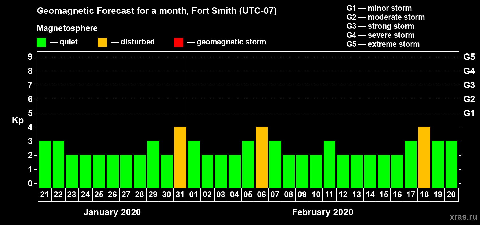Click the G3 label on right axis
480x225 pixels.
pos(469,85)
